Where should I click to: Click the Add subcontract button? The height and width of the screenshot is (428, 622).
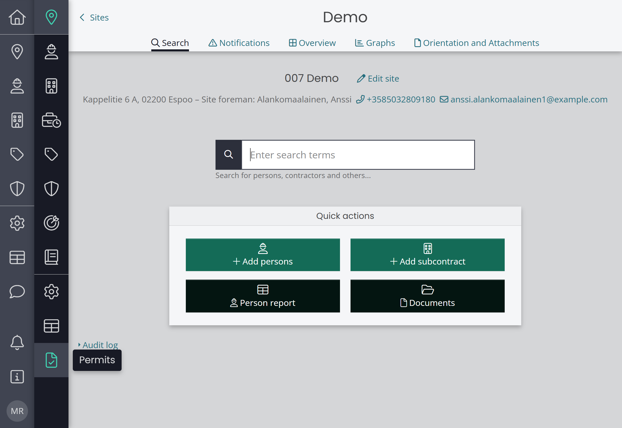pyautogui.click(x=427, y=255)
